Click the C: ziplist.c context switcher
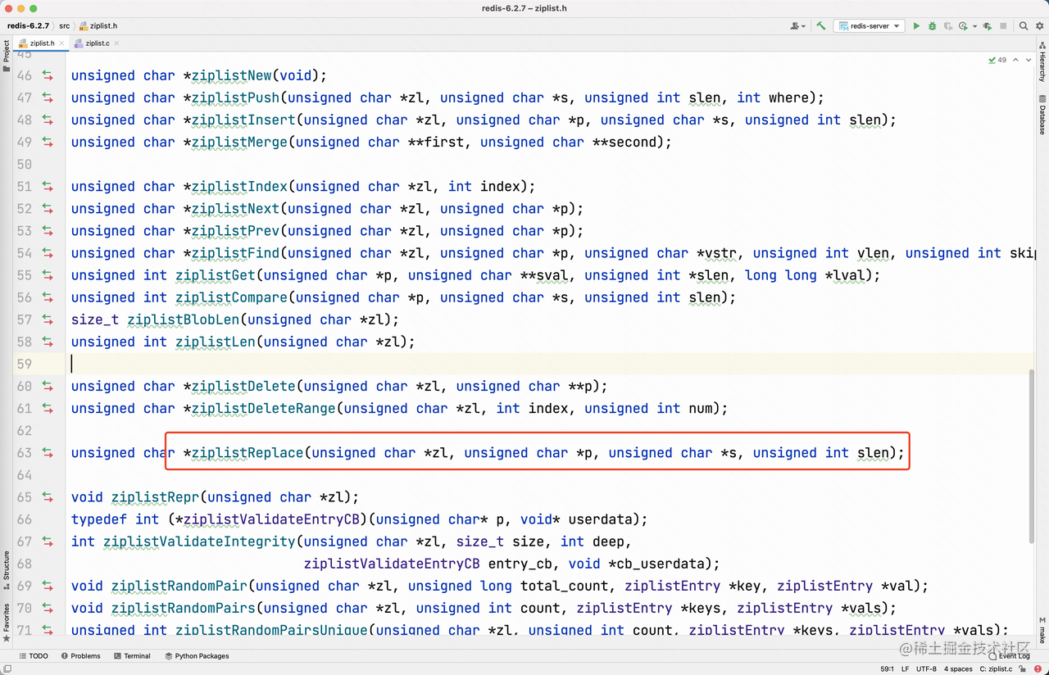1049x675 pixels. 996,669
